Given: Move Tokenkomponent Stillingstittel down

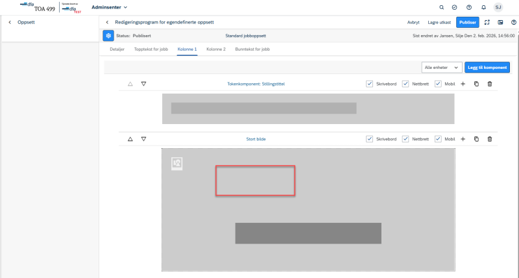Looking at the screenshot, I should pyautogui.click(x=143, y=84).
